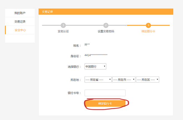
Task: Click the 绑定银行卡 step label under step 3
Action: coord(148,31)
